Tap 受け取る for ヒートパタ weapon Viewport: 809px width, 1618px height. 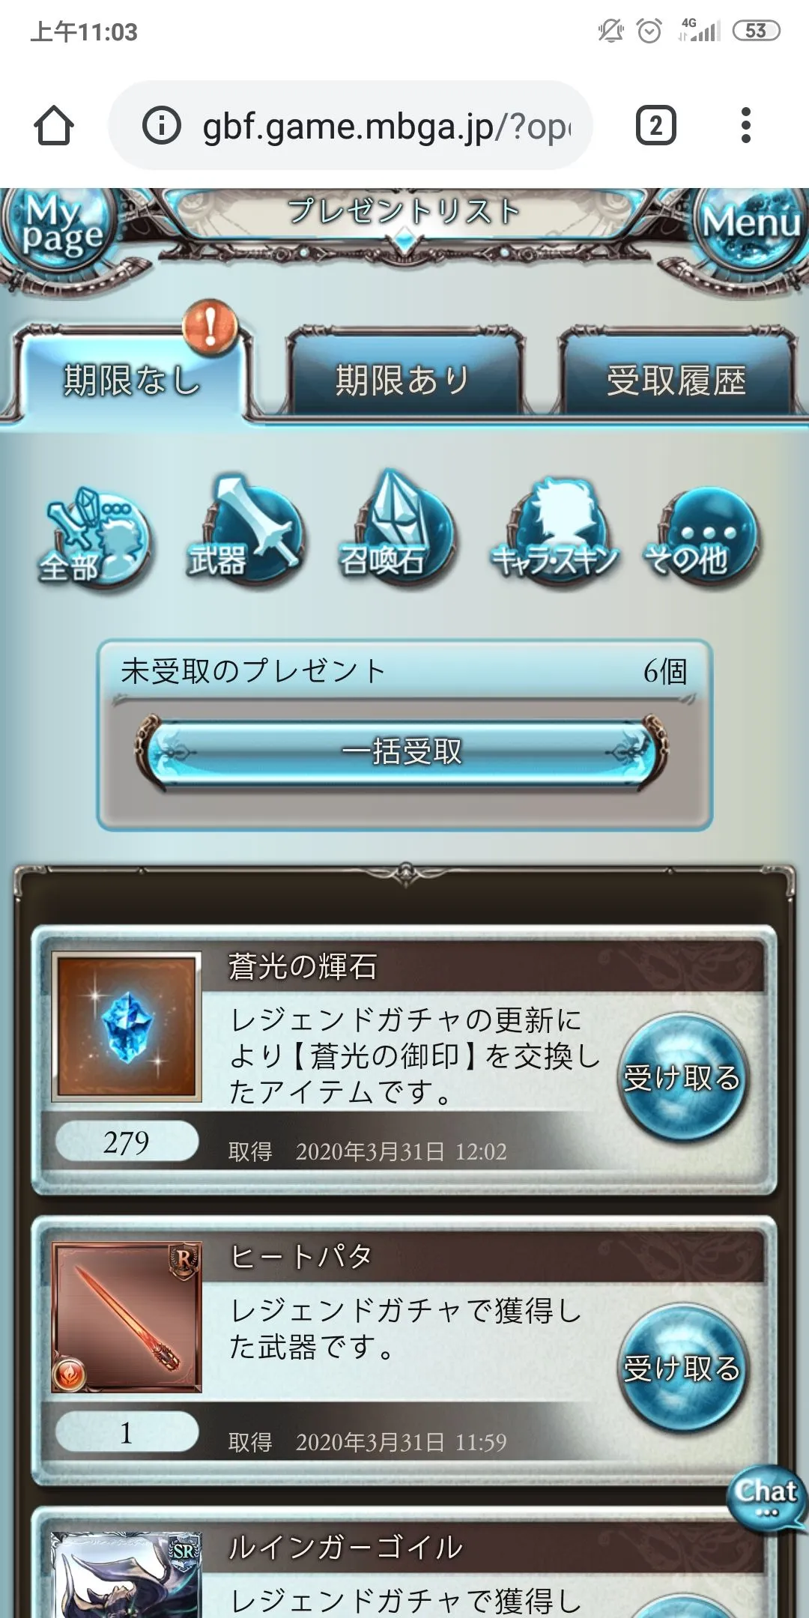click(x=683, y=1368)
